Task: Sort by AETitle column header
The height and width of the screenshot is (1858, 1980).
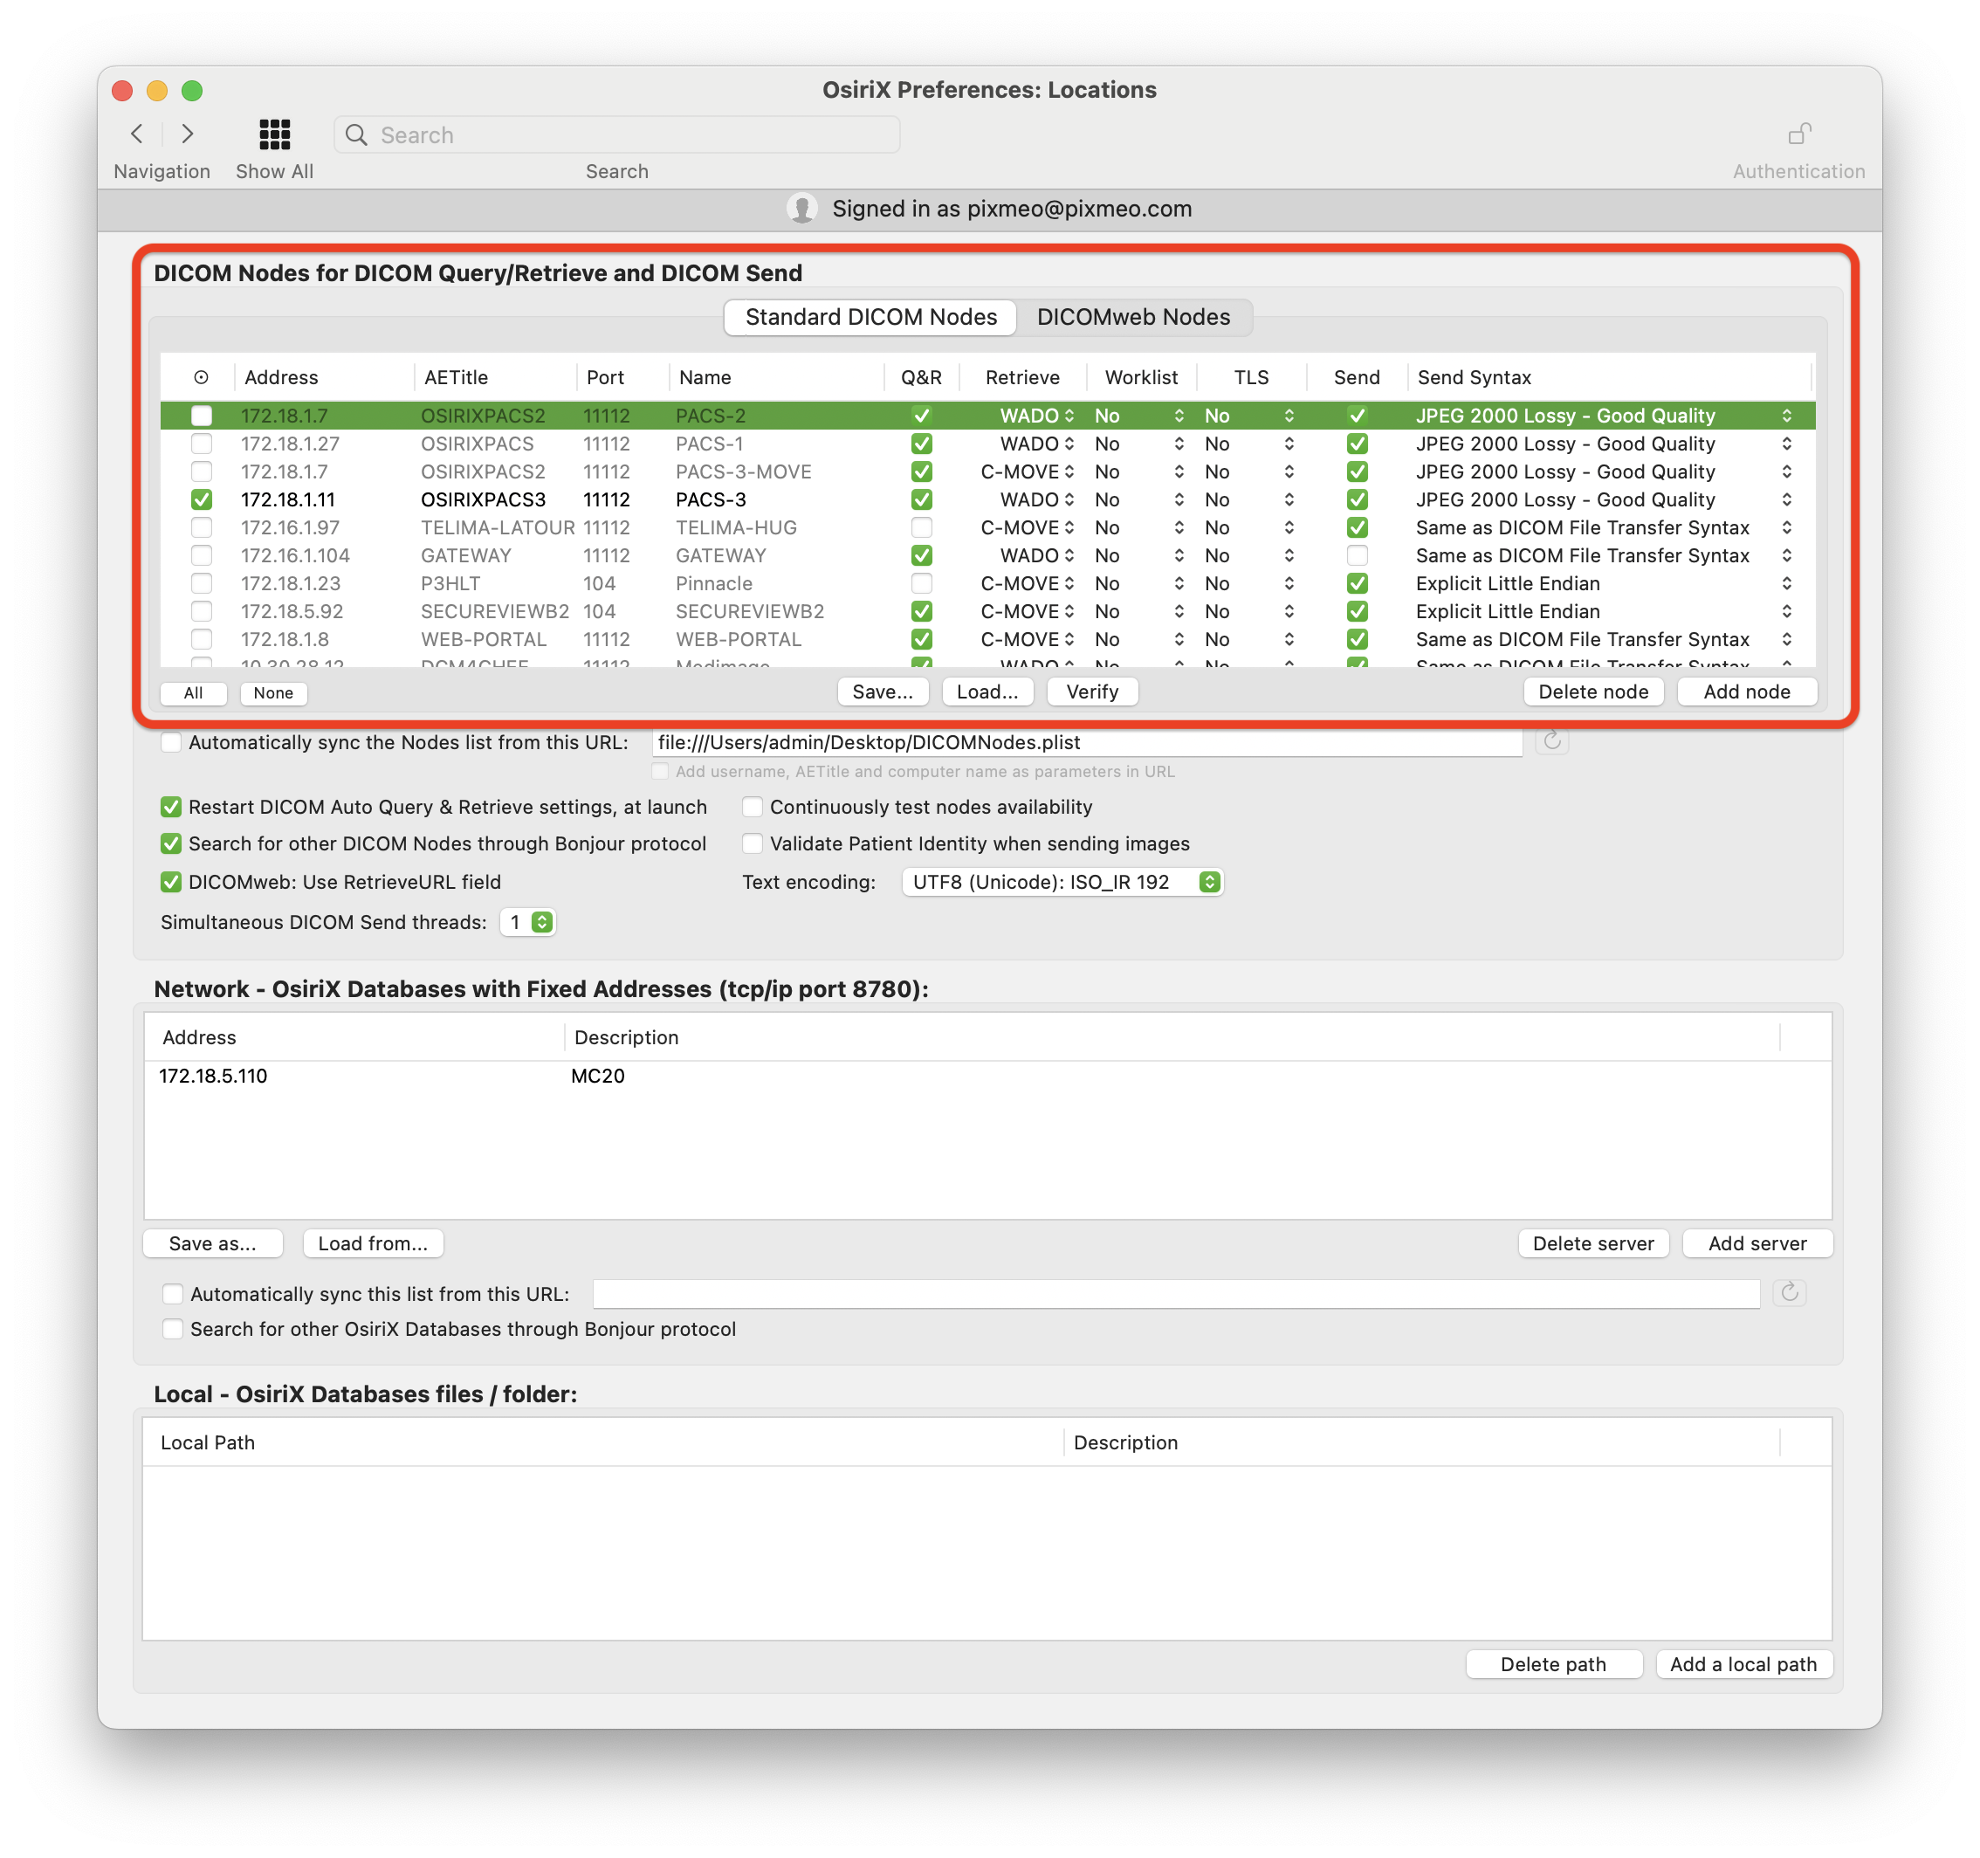Action: click(495, 377)
